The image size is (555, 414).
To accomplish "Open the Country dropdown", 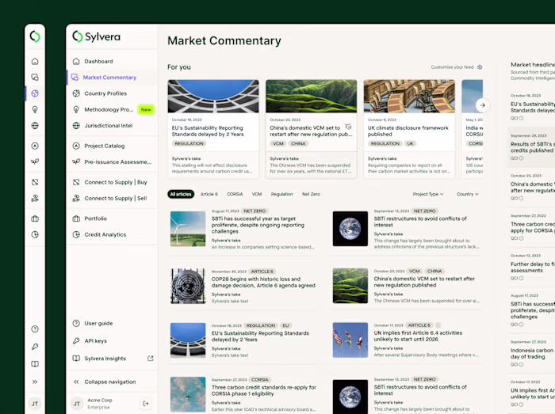I will tap(467, 194).
